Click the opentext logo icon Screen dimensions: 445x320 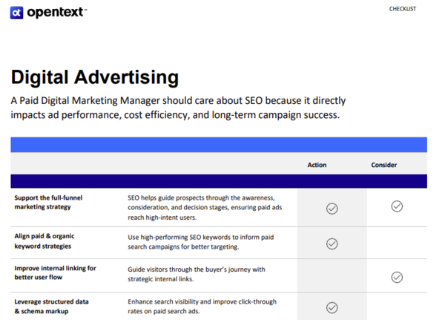tap(17, 13)
